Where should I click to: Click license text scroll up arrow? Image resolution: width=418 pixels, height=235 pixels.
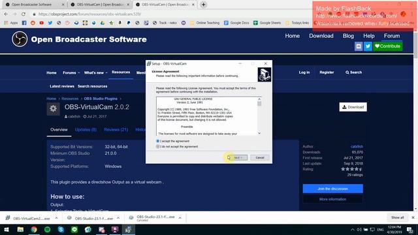click(259, 99)
